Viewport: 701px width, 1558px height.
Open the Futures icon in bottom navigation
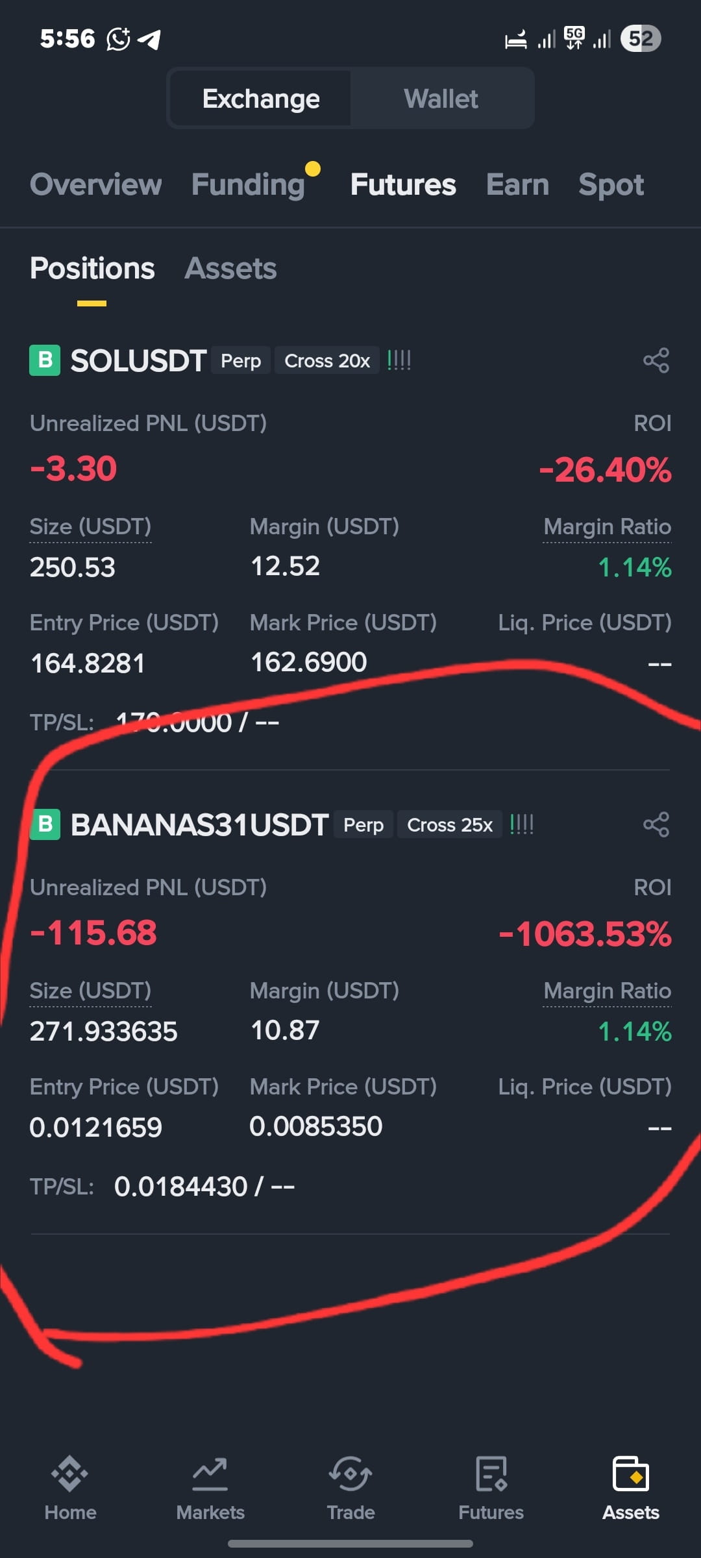click(491, 1474)
